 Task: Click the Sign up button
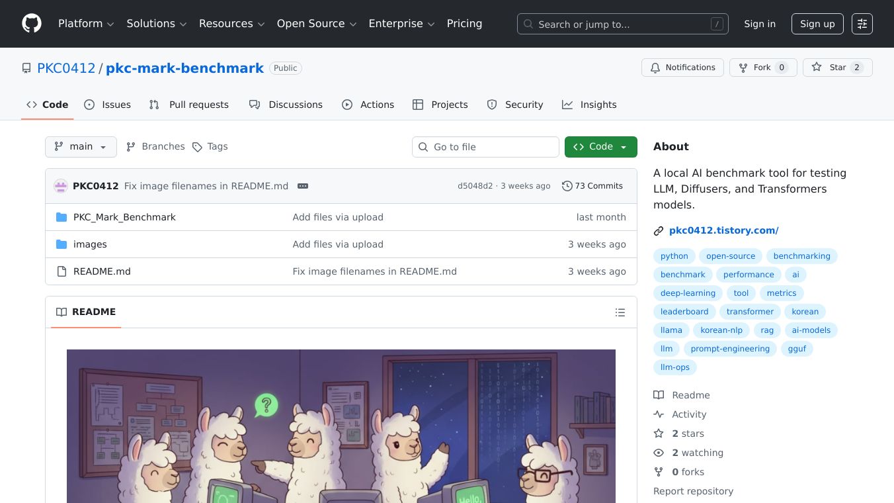click(817, 24)
